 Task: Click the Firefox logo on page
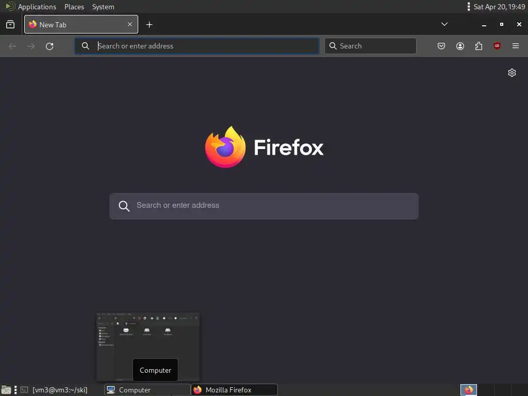pyautogui.click(x=225, y=147)
